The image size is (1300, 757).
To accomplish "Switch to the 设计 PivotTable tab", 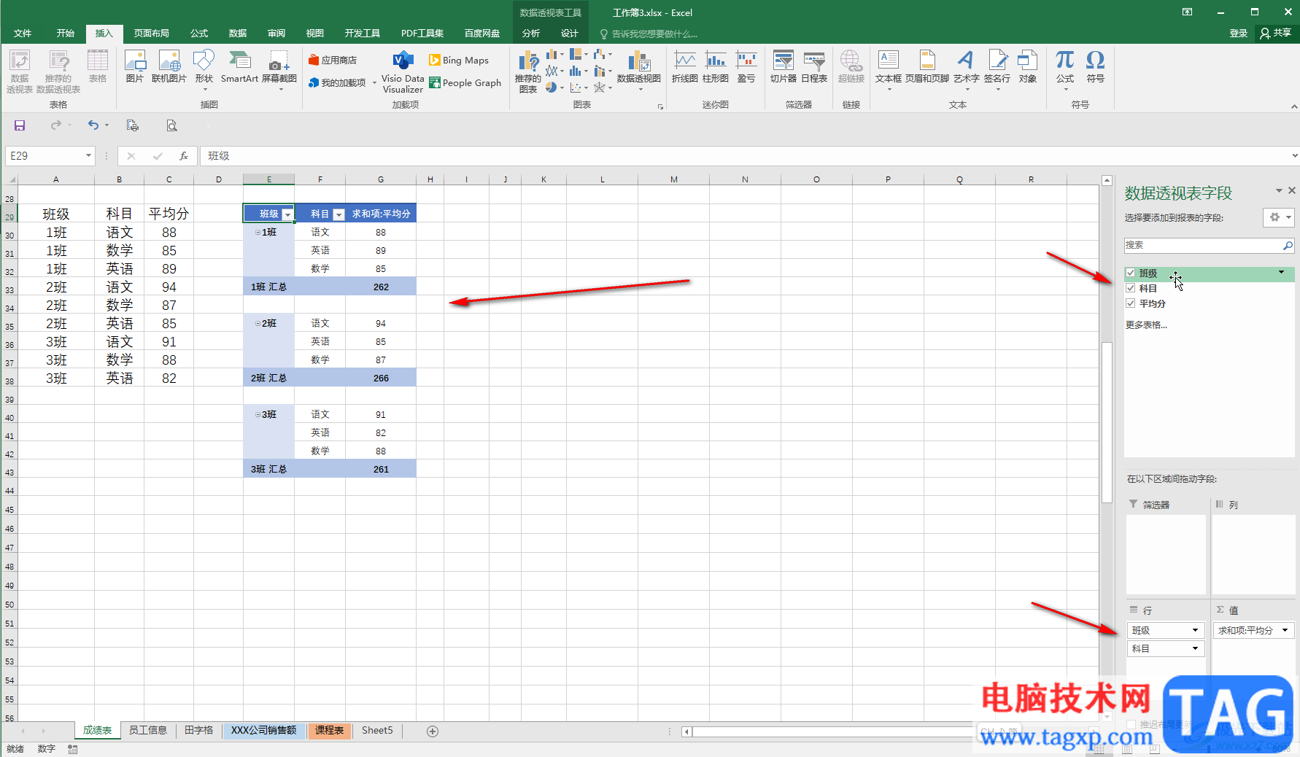I will (570, 33).
